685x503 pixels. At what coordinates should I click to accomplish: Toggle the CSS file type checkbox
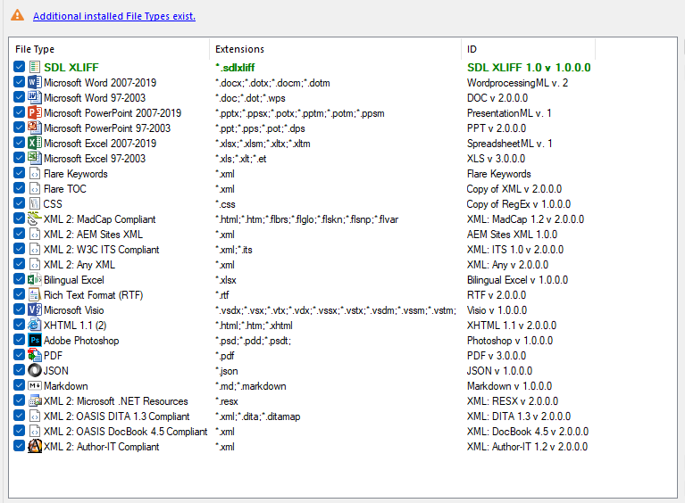click(x=19, y=203)
